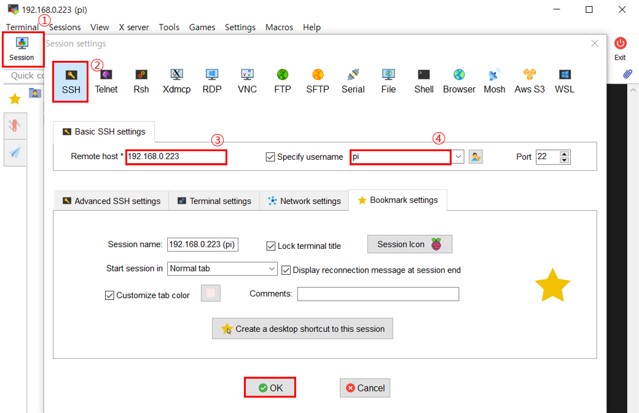Pick the tab color swatch

pyautogui.click(x=211, y=293)
